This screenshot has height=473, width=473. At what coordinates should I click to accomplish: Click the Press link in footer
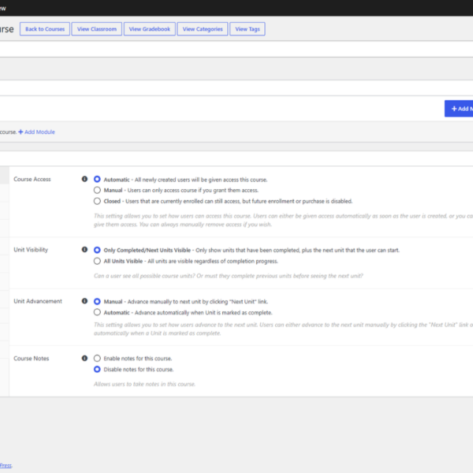(6, 465)
